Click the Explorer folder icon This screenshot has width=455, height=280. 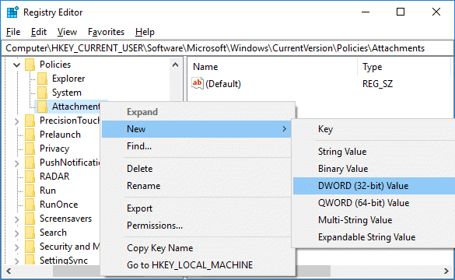(42, 79)
